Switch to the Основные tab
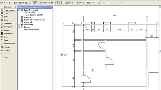The width and height of the screenshot is (161, 90). pyautogui.click(x=8, y=7)
